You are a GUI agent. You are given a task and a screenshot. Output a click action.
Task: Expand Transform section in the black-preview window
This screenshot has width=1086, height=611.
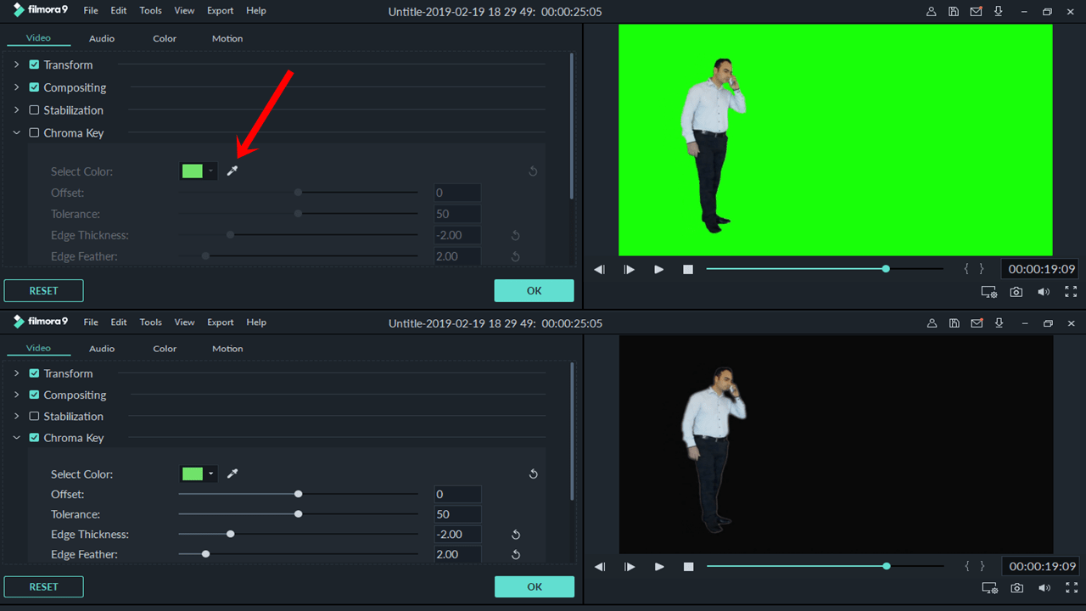click(x=16, y=373)
